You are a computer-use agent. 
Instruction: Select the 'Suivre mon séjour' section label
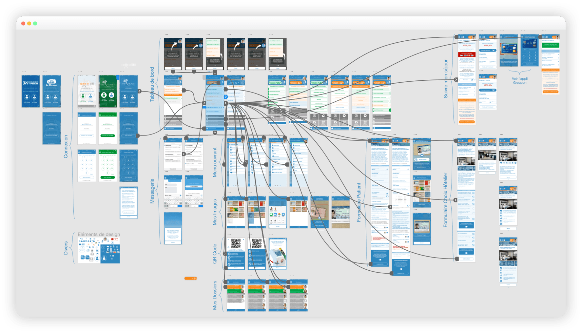point(445,79)
